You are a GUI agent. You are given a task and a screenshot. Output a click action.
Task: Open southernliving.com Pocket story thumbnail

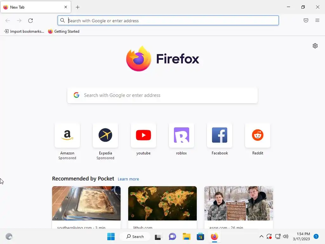pos(86,203)
